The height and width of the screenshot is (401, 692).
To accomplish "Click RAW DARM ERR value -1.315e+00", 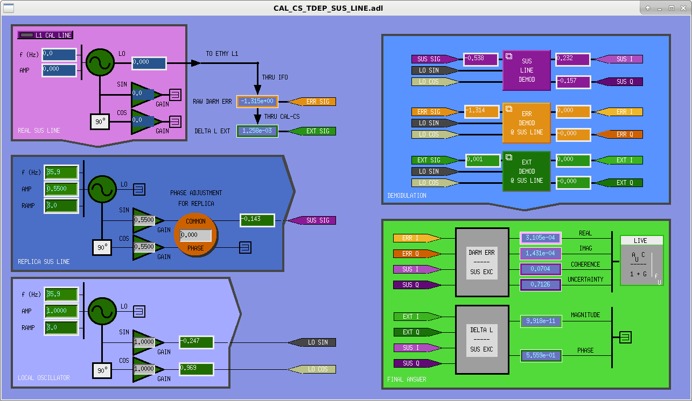I will pos(257,102).
